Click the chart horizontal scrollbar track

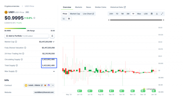(x=136, y=20)
